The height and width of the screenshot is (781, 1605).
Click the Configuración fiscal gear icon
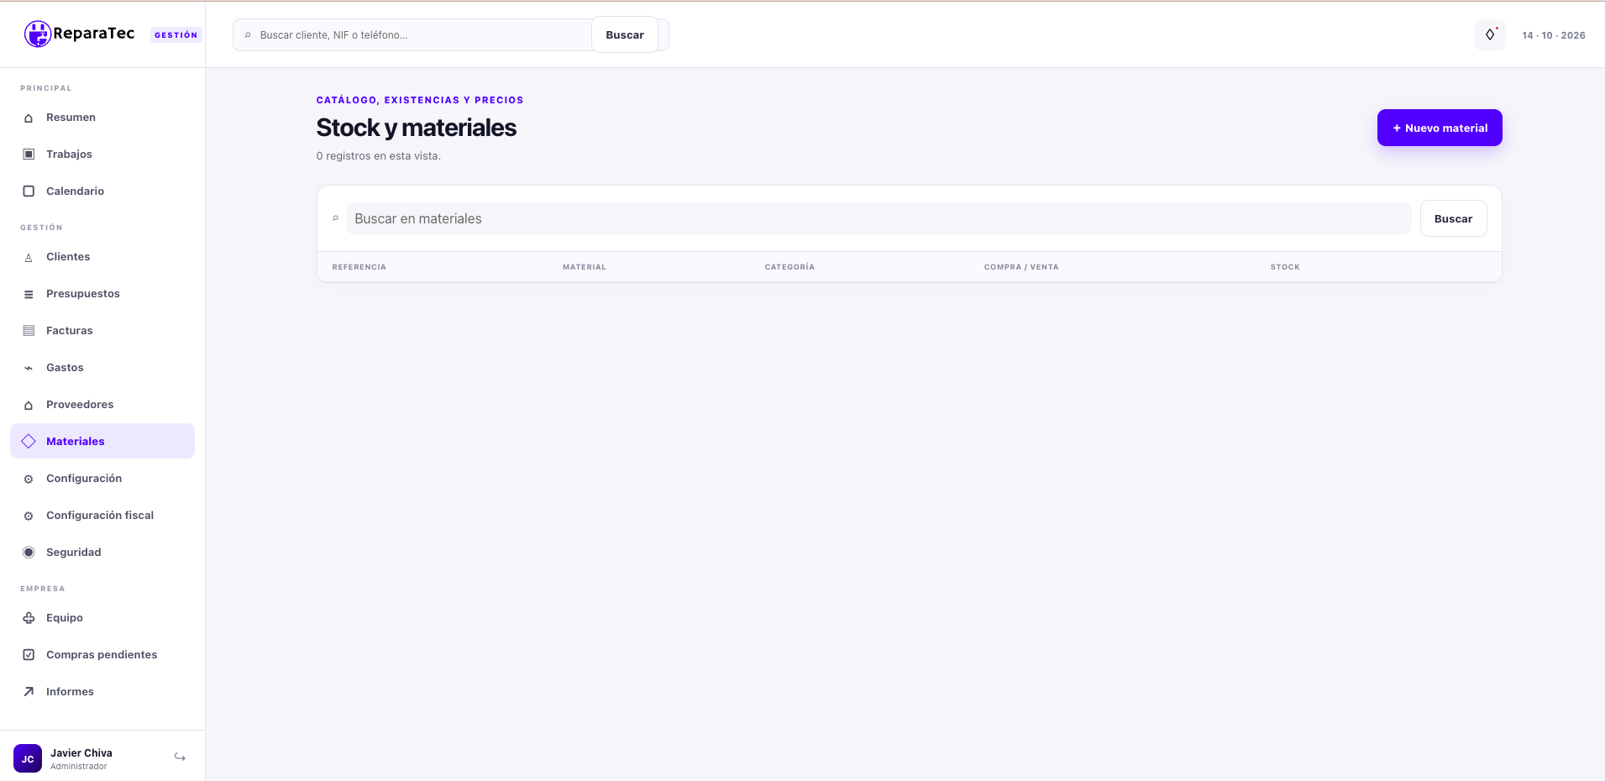(29, 516)
